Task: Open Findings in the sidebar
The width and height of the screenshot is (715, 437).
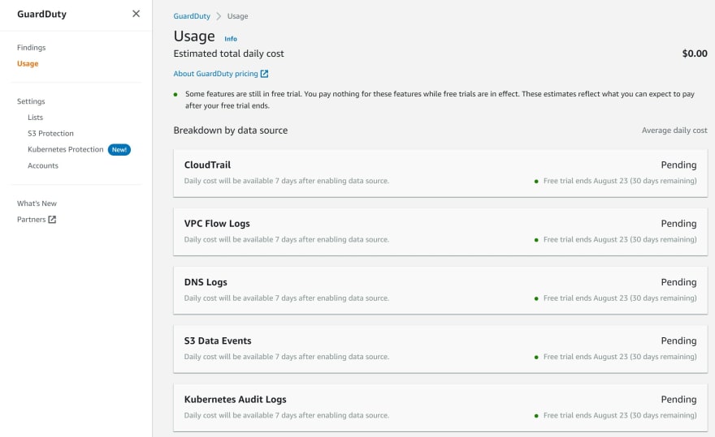Action: tap(32, 47)
